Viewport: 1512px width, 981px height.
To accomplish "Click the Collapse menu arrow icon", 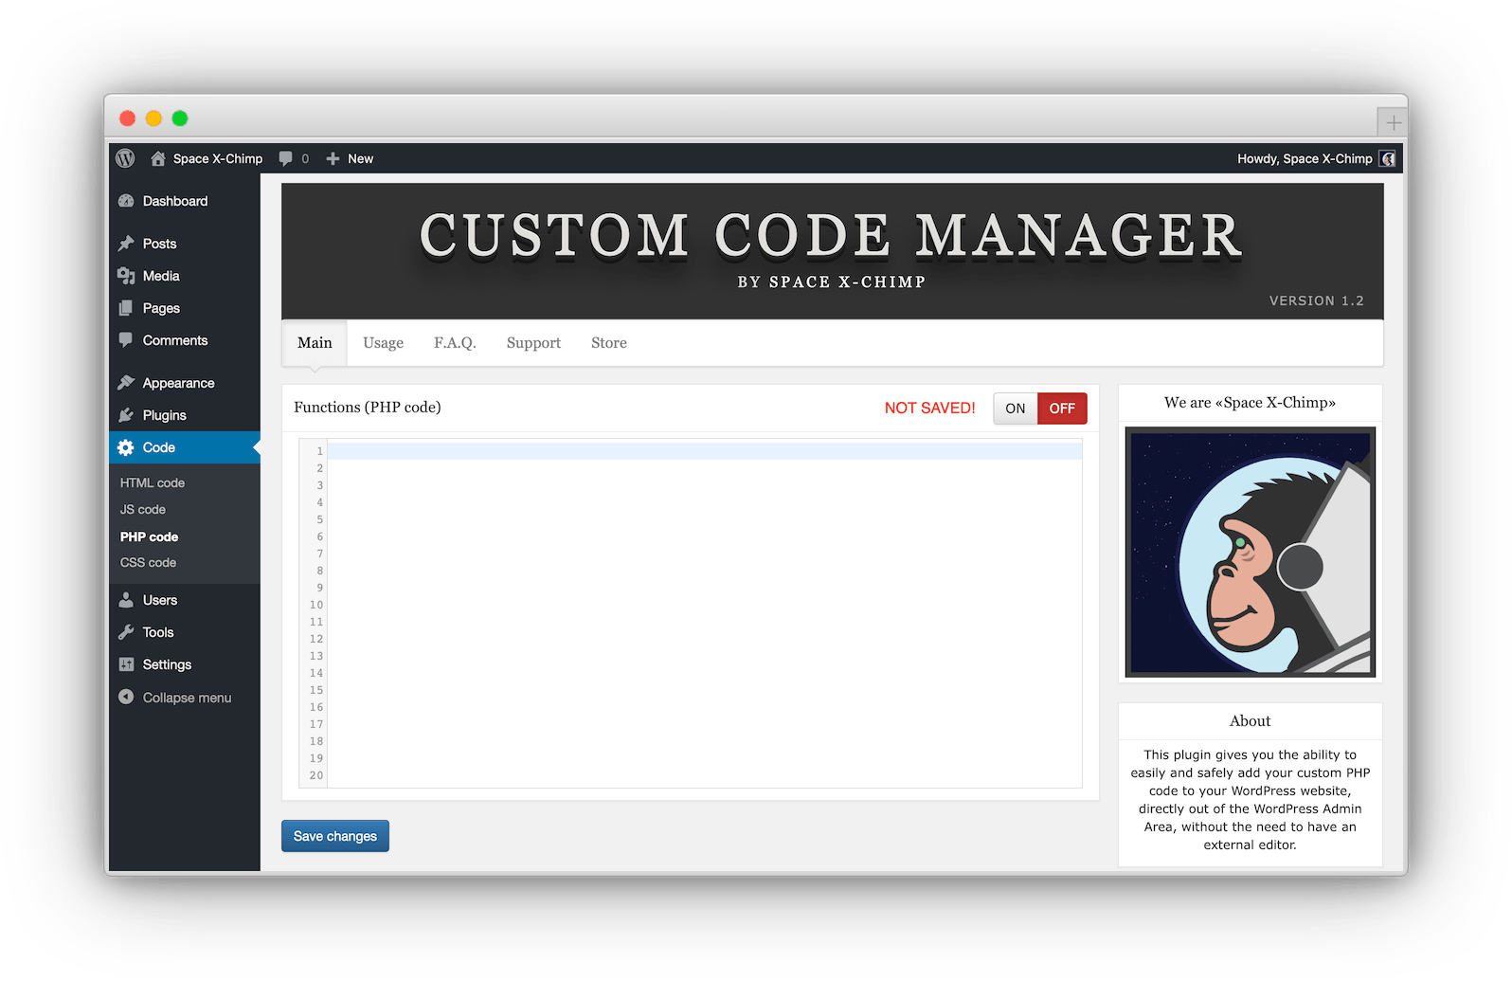I will coord(126,697).
